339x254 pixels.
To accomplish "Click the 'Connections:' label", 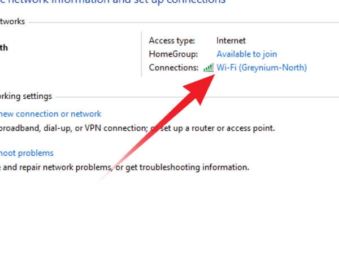I will pos(174,68).
